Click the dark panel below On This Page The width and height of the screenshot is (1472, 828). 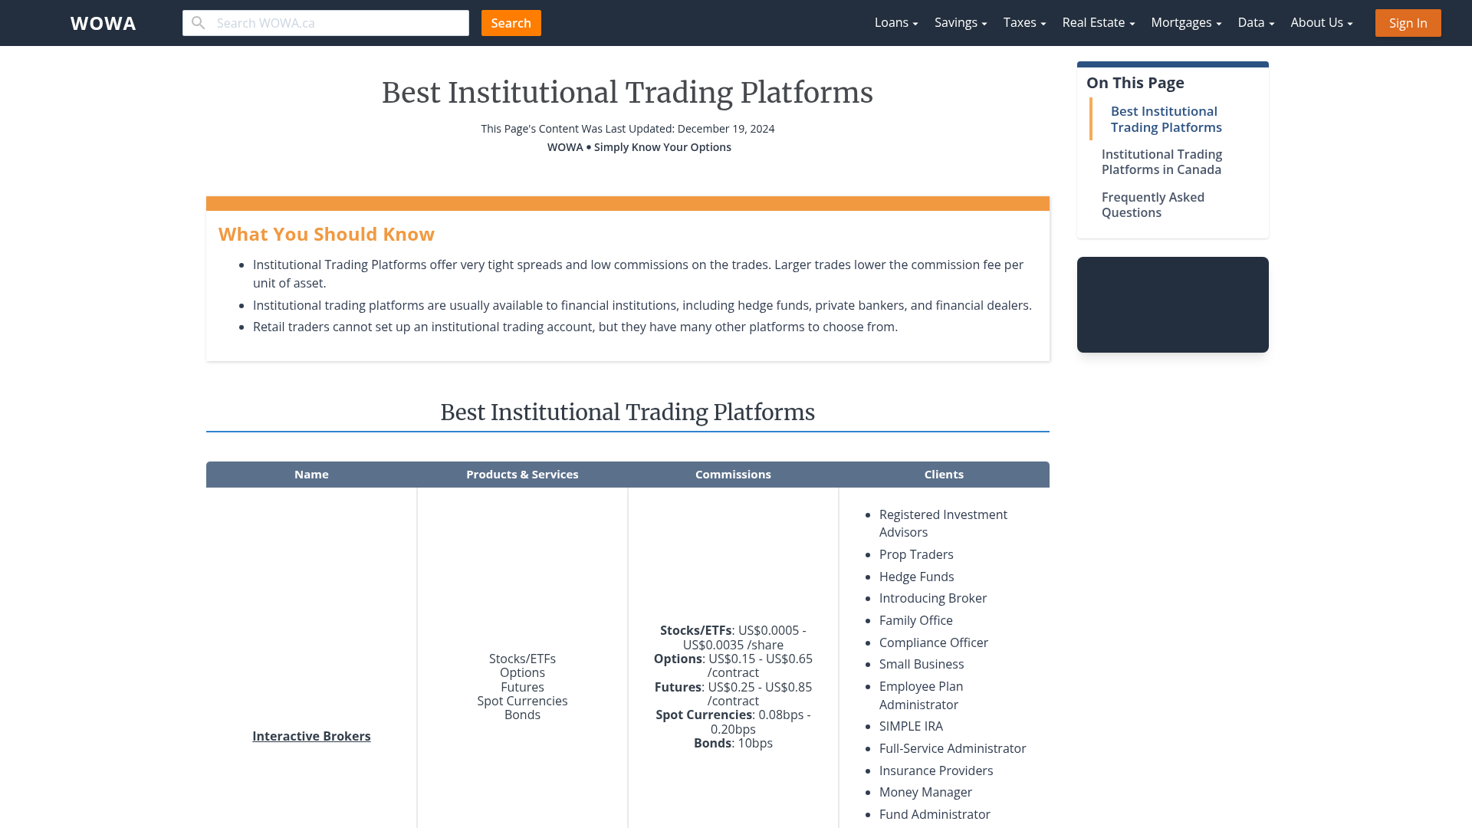tap(1172, 304)
